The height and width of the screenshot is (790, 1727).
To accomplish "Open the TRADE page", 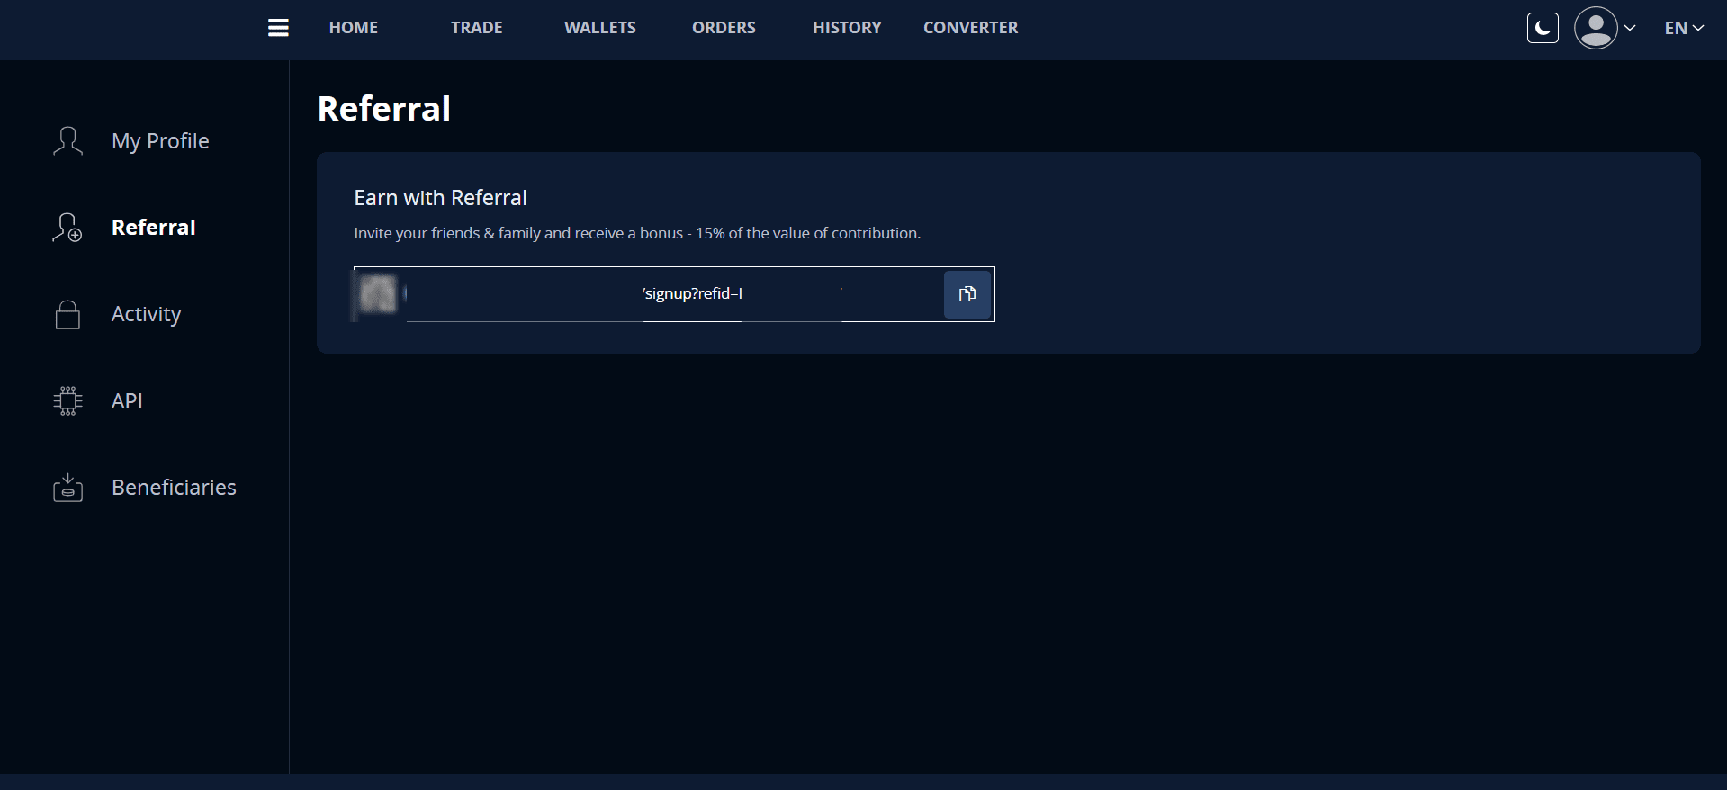I will 476,28.
